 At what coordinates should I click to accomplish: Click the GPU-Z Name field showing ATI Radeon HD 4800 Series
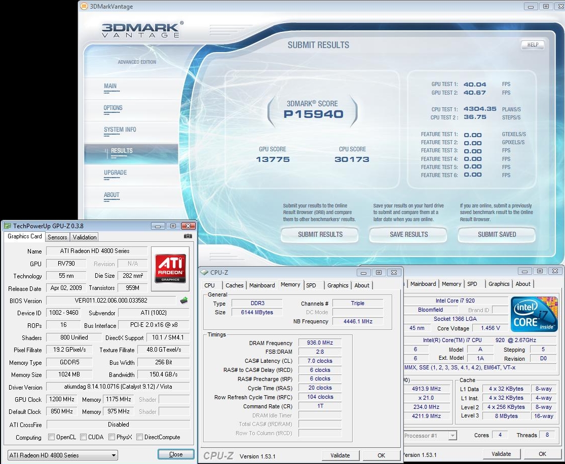(97, 251)
